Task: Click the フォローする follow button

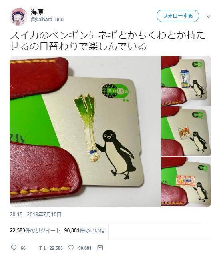Action: (x=177, y=16)
